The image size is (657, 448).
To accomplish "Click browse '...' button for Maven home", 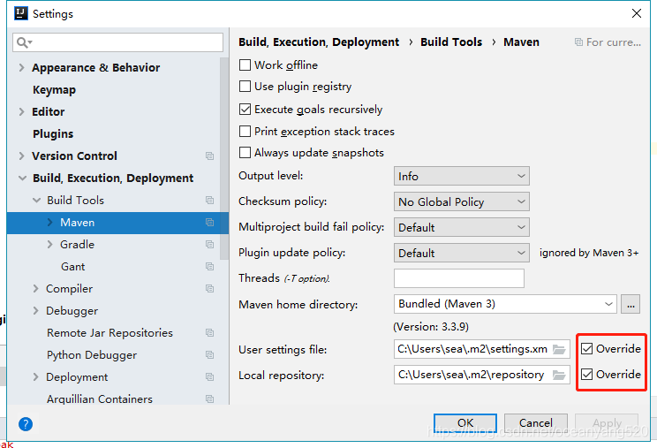I will (x=631, y=304).
